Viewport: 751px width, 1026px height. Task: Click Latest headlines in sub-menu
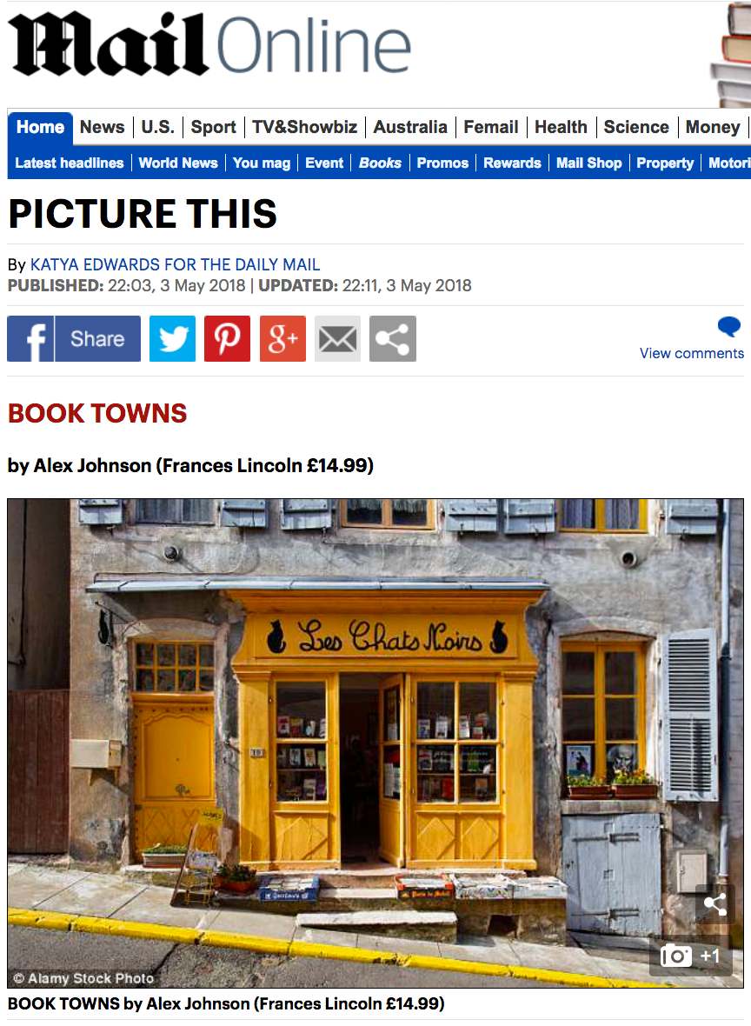(70, 163)
